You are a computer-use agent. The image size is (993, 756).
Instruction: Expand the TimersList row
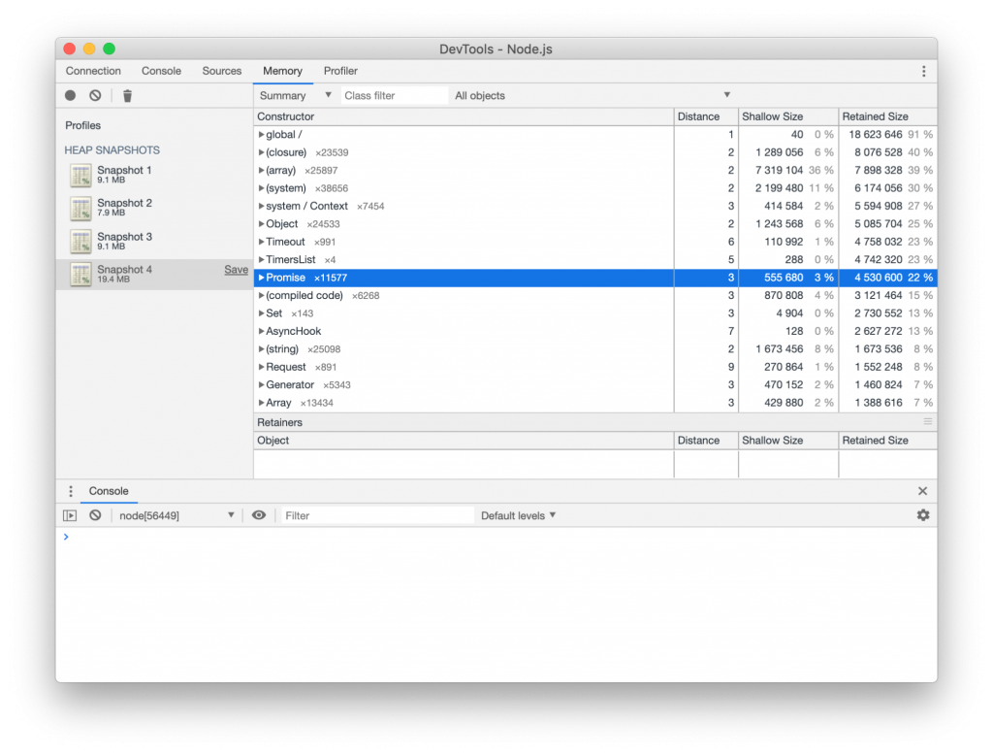click(261, 260)
